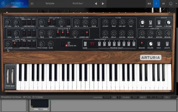This screenshot has height=112, width=178.
Task: Open the preset library browser icon
Action: (x=32, y=4)
